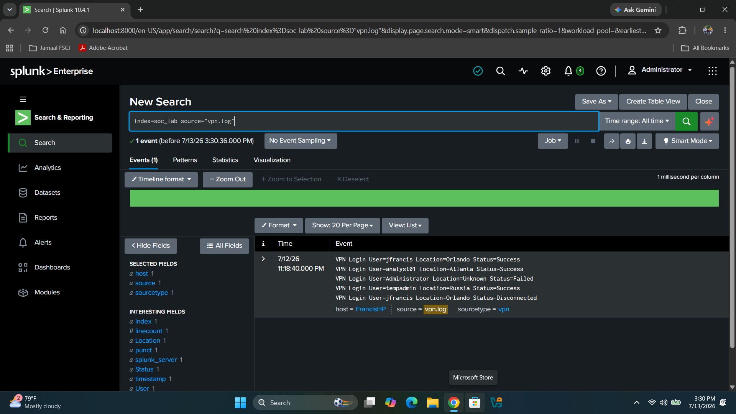The image size is (736, 414).
Task: Open Dashboards in the left navigation
Action: [x=52, y=268]
